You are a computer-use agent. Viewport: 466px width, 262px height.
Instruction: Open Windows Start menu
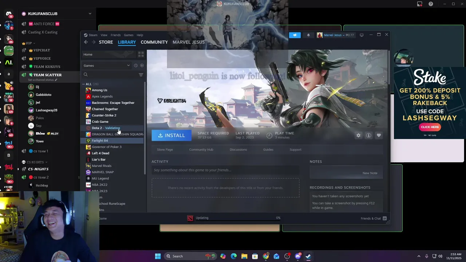pos(158,256)
